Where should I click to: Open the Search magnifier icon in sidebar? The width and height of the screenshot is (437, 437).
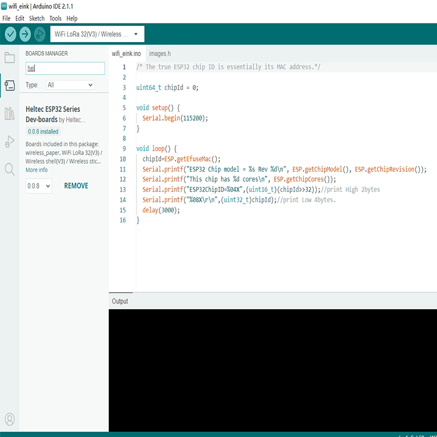point(9,169)
